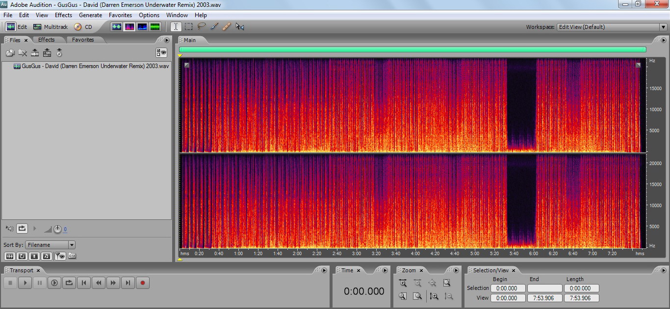Click the Rewind button

point(99,283)
